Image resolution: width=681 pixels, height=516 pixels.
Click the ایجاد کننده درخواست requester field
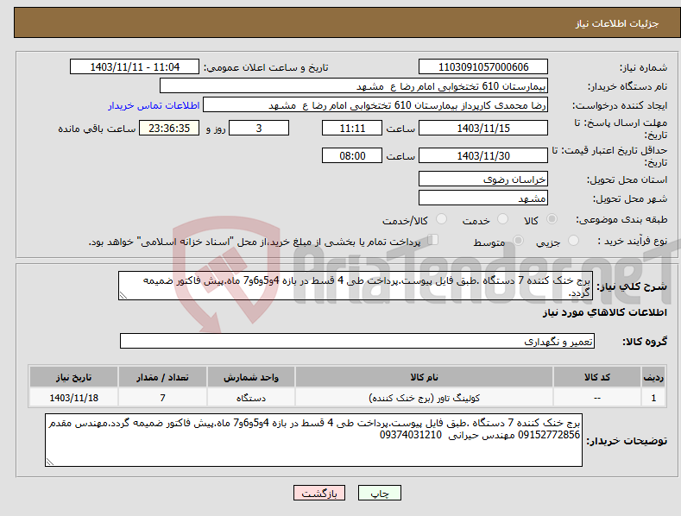[x=375, y=105]
